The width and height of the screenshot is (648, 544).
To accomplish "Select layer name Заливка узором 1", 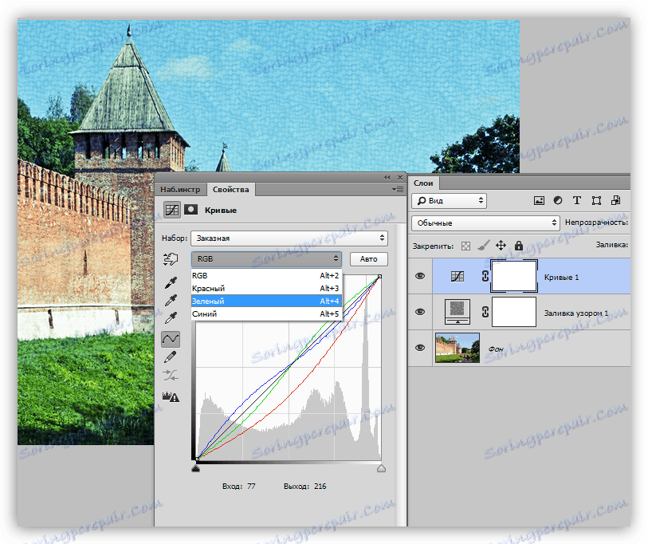I will 576,313.
